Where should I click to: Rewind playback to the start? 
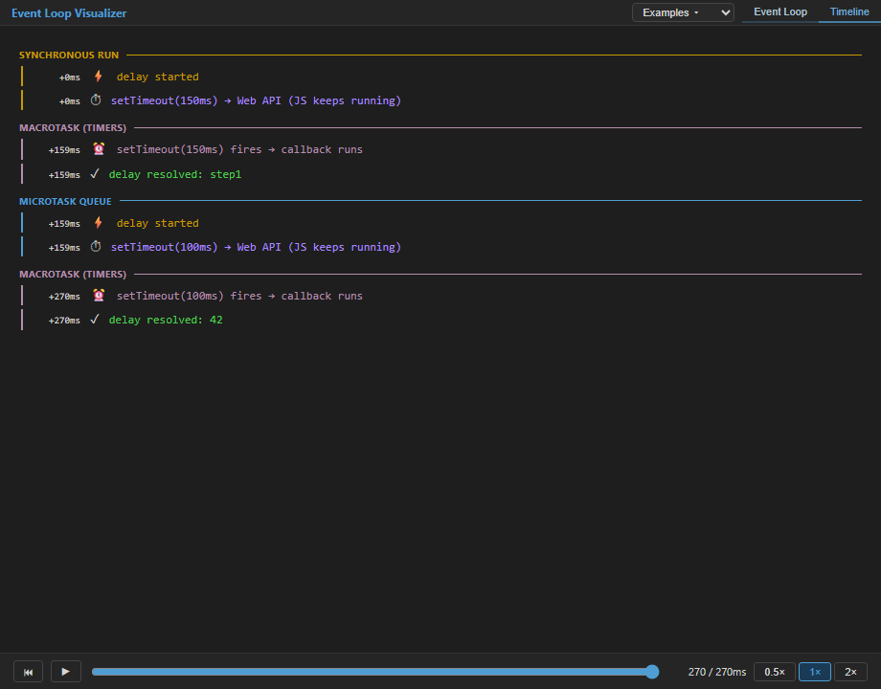click(x=28, y=672)
